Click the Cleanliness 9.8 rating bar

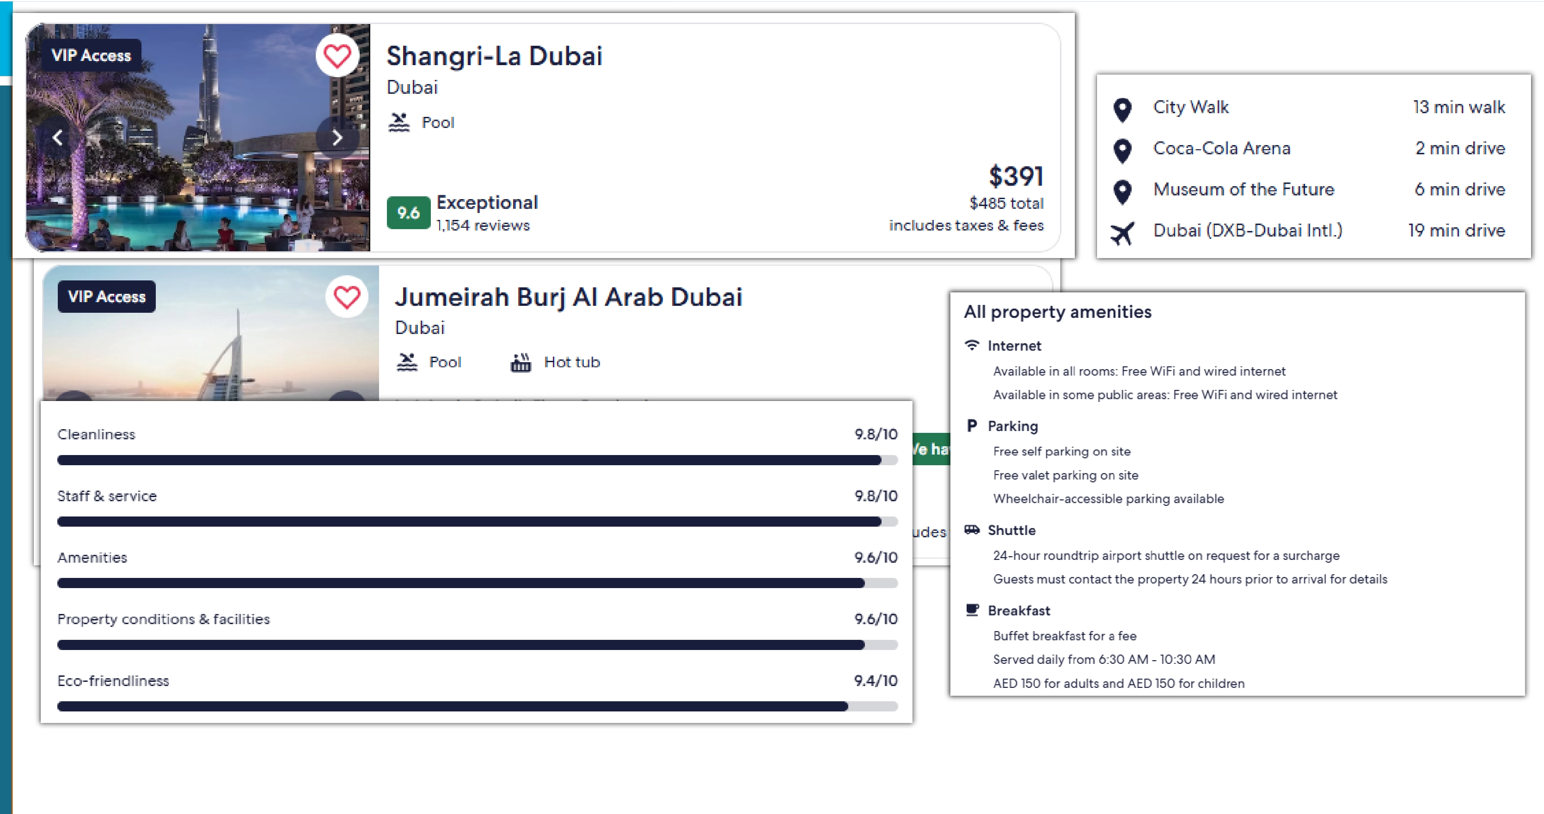coord(477,460)
